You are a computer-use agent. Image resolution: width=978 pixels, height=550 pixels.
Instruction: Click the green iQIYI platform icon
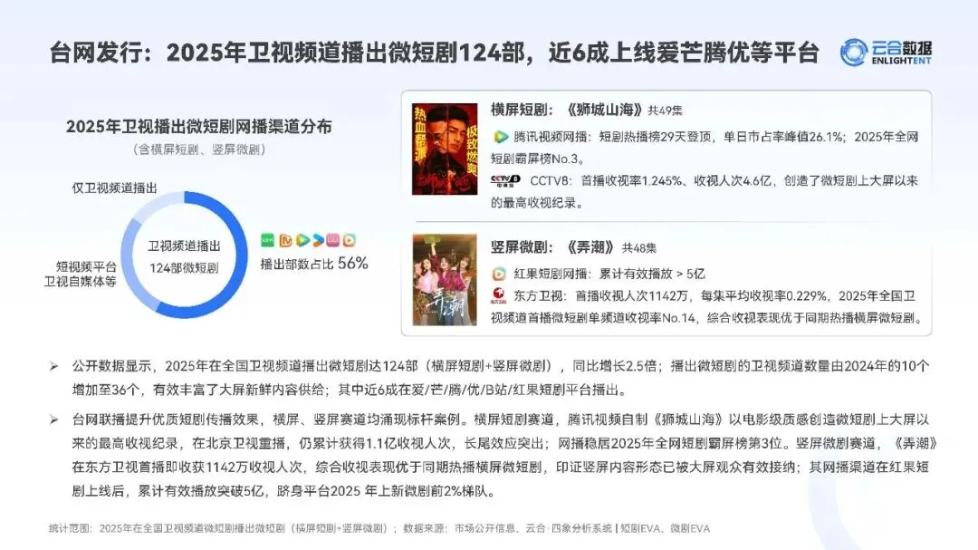[267, 240]
